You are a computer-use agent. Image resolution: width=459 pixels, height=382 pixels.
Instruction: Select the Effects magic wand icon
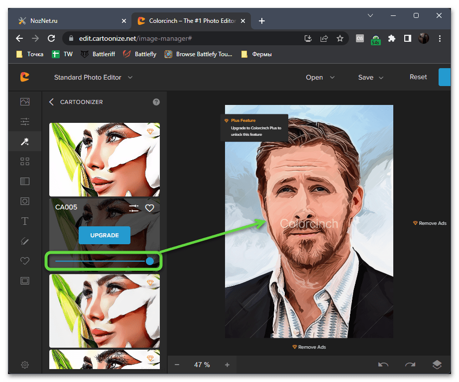point(25,142)
